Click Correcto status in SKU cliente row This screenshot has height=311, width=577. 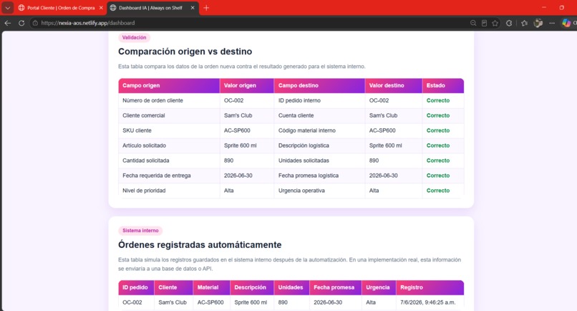click(x=438, y=130)
